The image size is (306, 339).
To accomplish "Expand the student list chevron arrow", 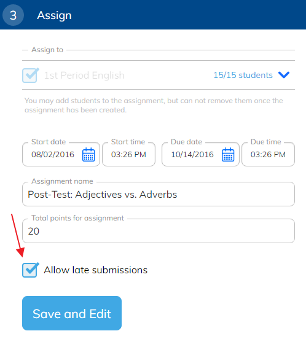I will tap(284, 75).
